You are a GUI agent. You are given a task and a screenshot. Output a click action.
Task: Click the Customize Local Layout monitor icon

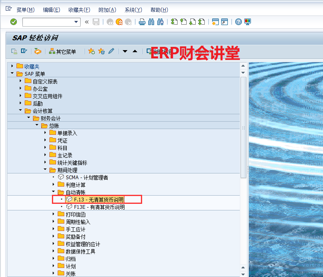pyautogui.click(x=248, y=22)
